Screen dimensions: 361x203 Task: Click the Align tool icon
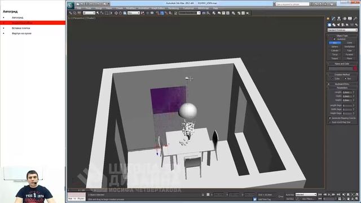[x=208, y=13]
